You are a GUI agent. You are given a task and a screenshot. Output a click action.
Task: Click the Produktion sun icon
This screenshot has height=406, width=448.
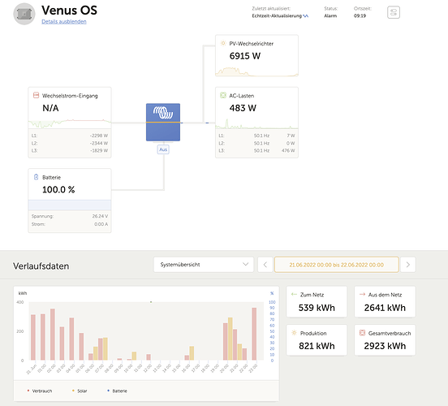[294, 333]
